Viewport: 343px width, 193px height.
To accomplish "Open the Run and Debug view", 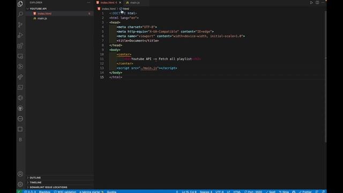I will pos(20,35).
